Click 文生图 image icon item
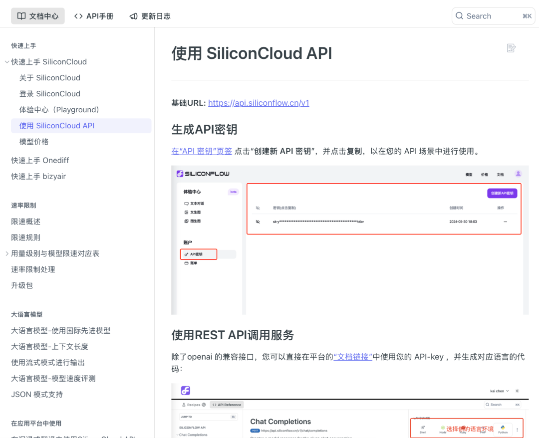This screenshot has height=438, width=539. (193, 213)
